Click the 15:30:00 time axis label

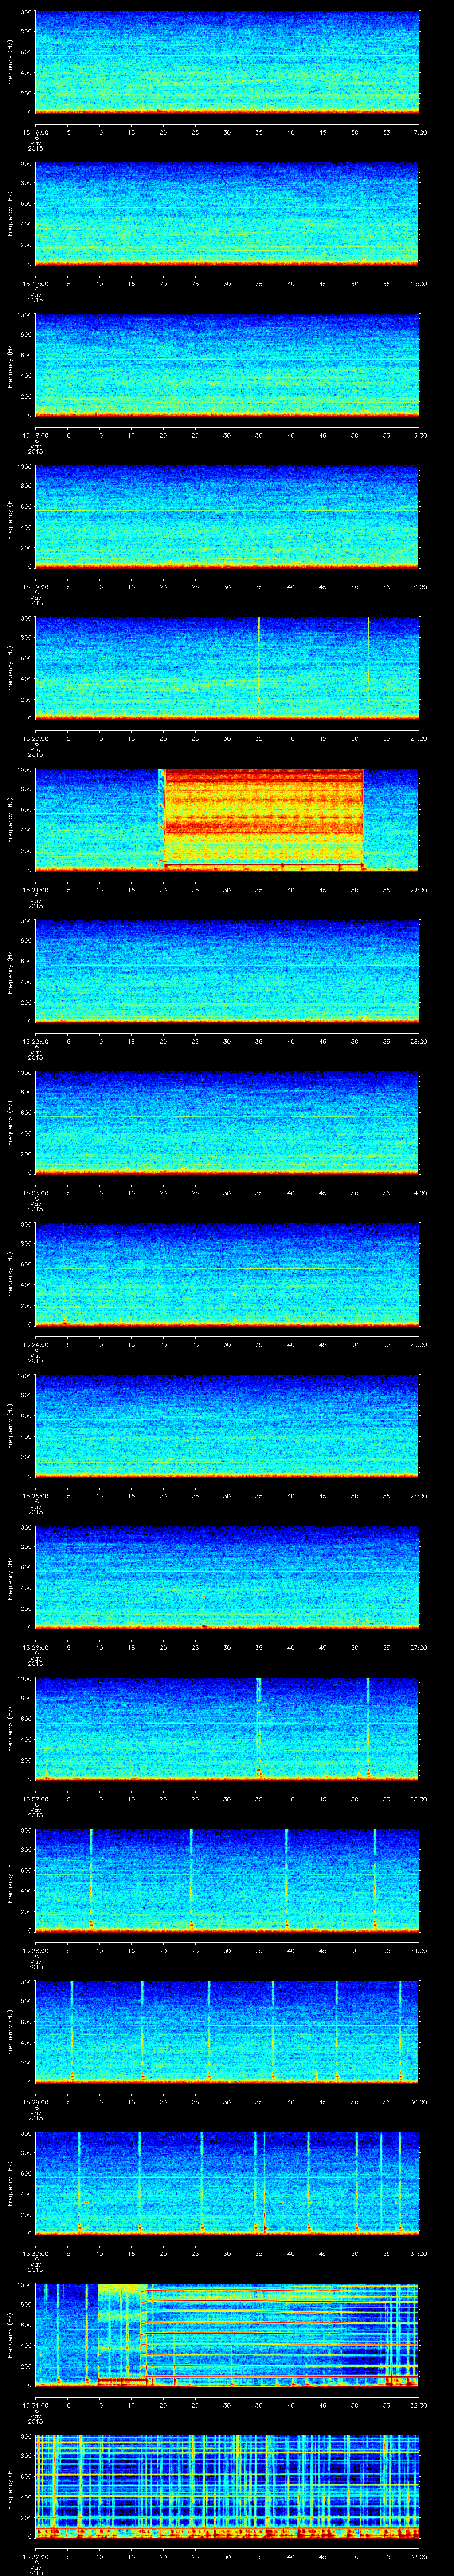35,2253
